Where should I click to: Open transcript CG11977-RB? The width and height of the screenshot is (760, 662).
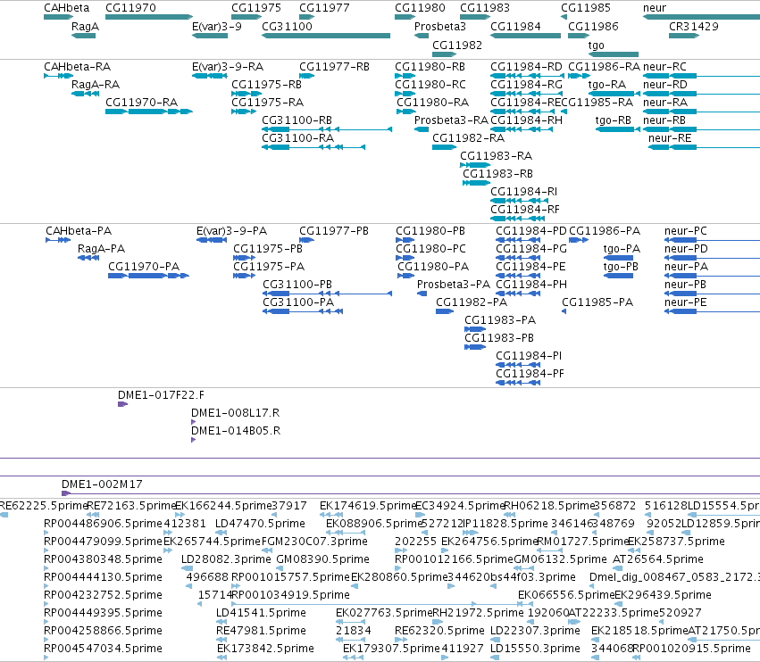coord(307,76)
